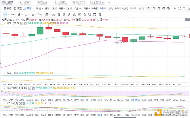Remove the MA panel with X icon
The image size is (190, 118).
(x=17, y=73)
